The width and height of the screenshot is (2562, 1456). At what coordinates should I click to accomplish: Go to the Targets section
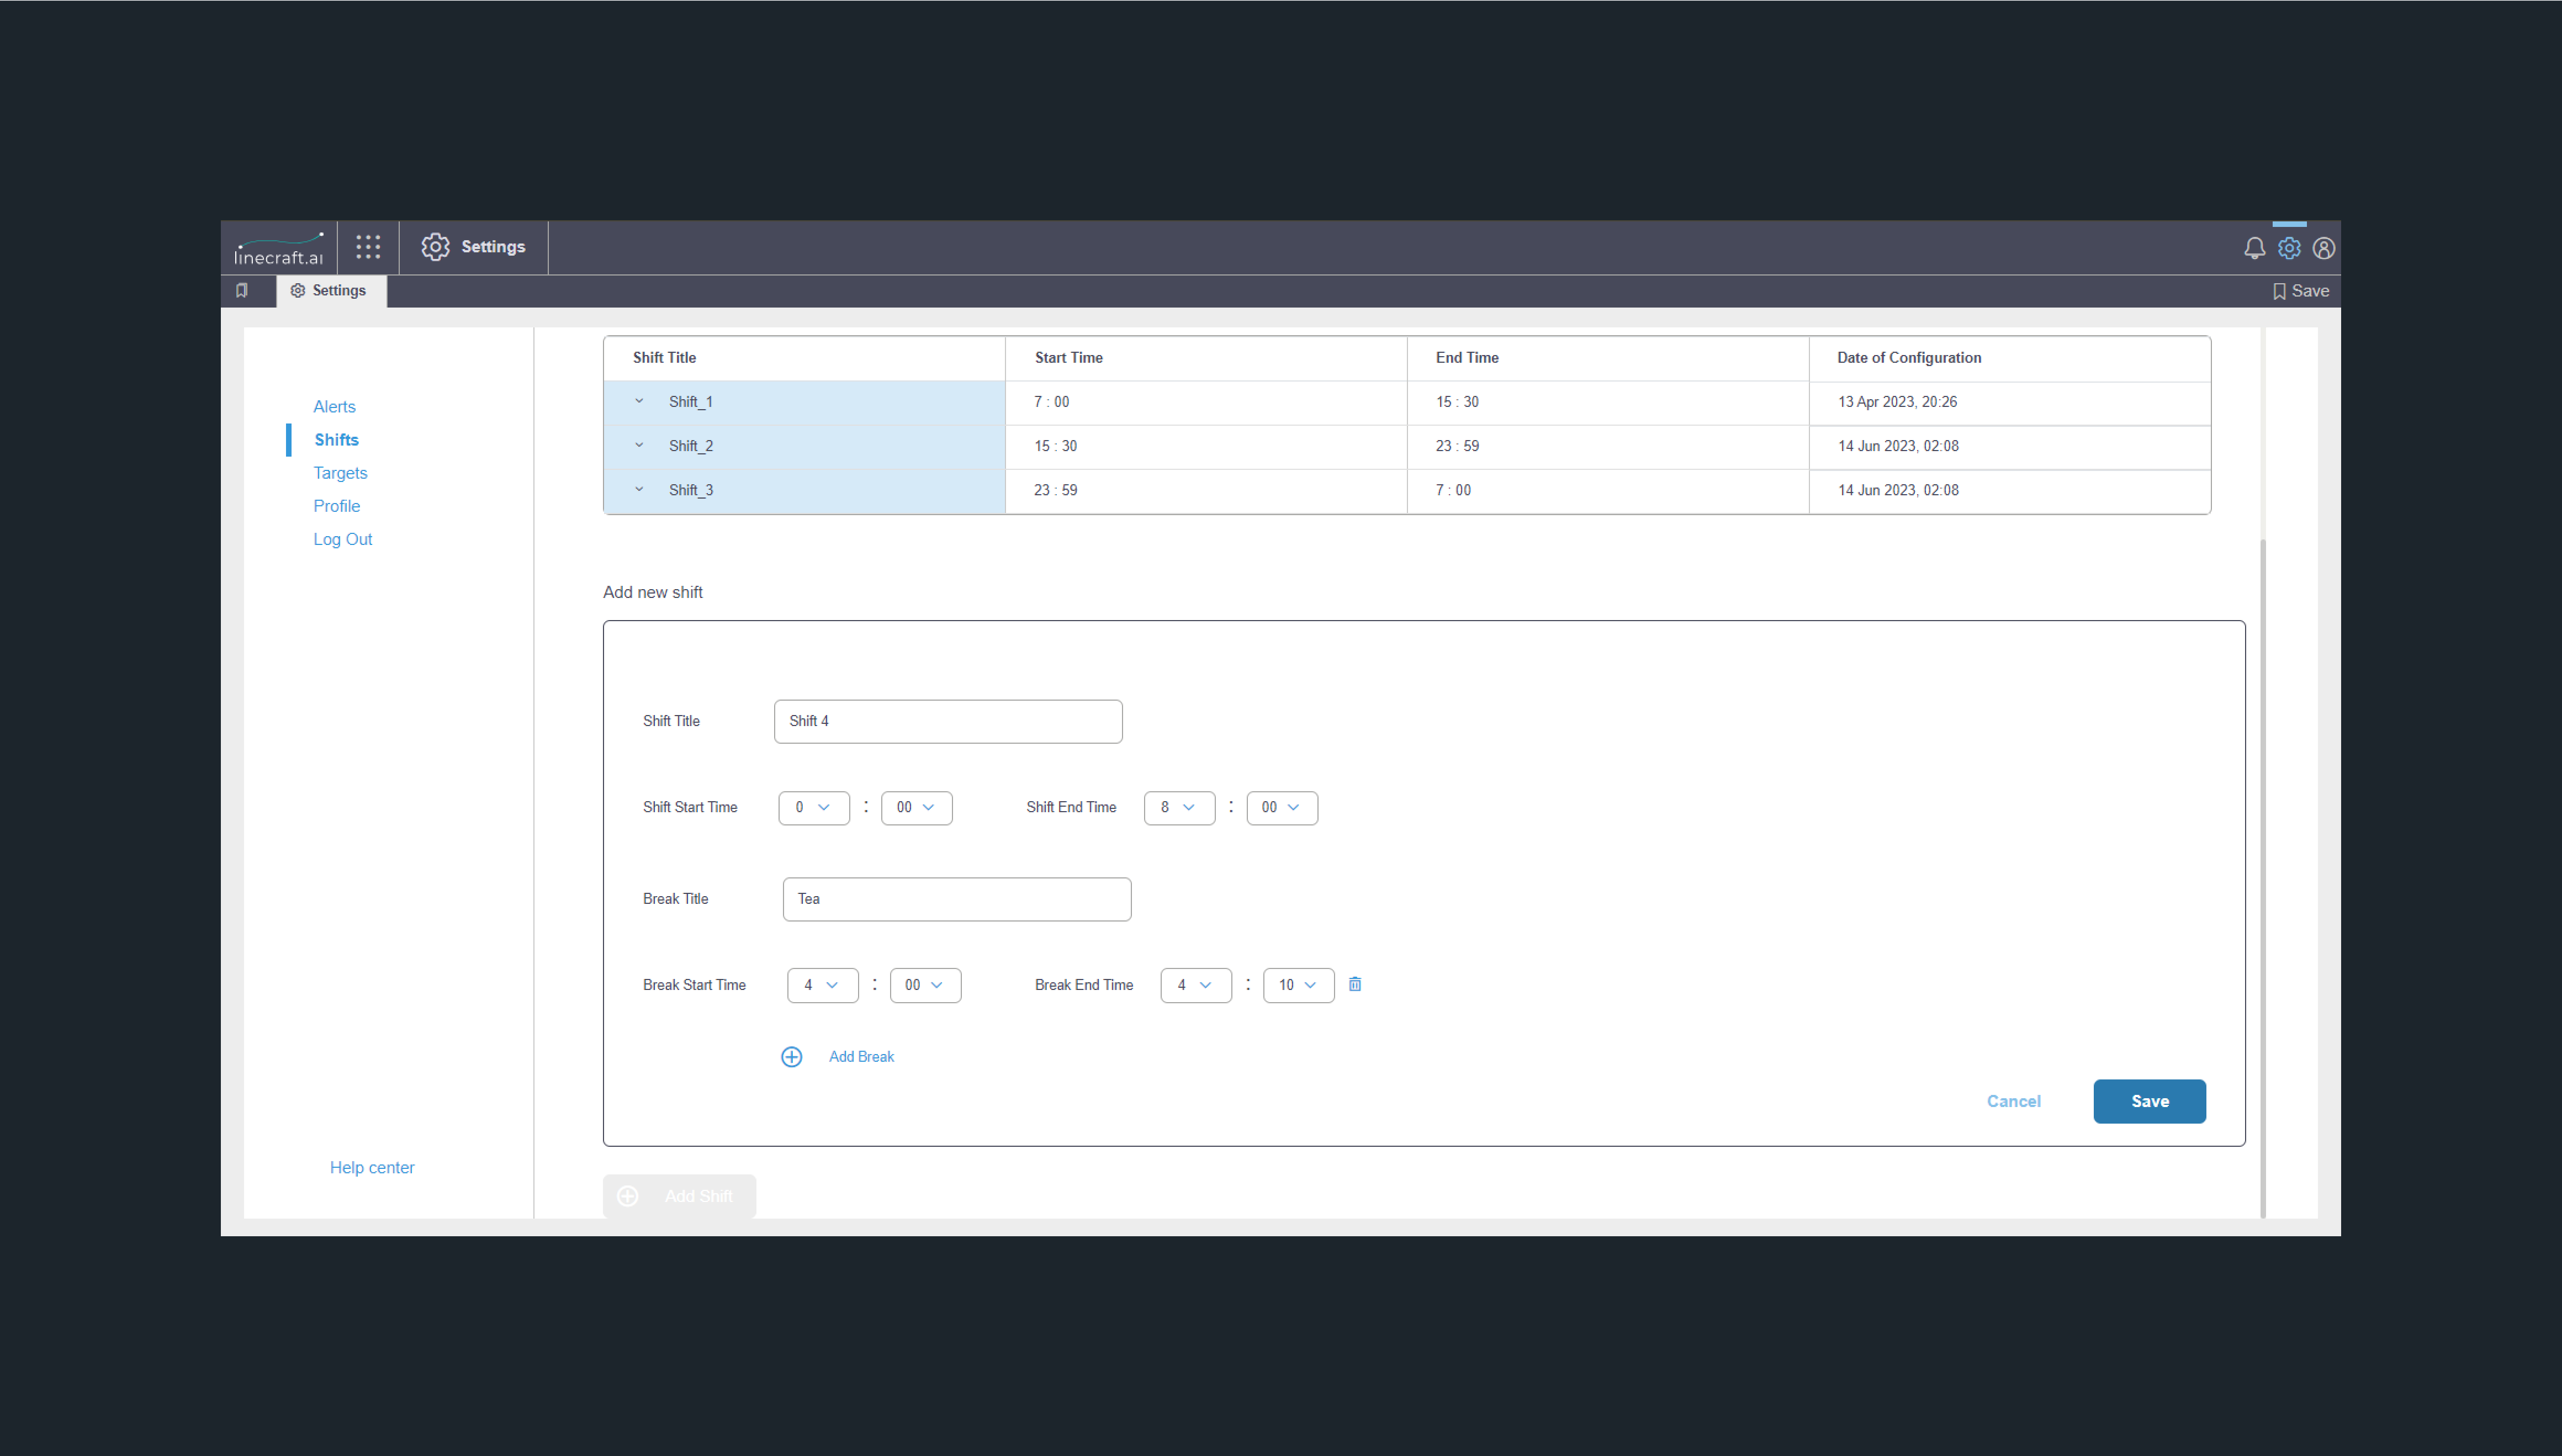click(x=340, y=473)
